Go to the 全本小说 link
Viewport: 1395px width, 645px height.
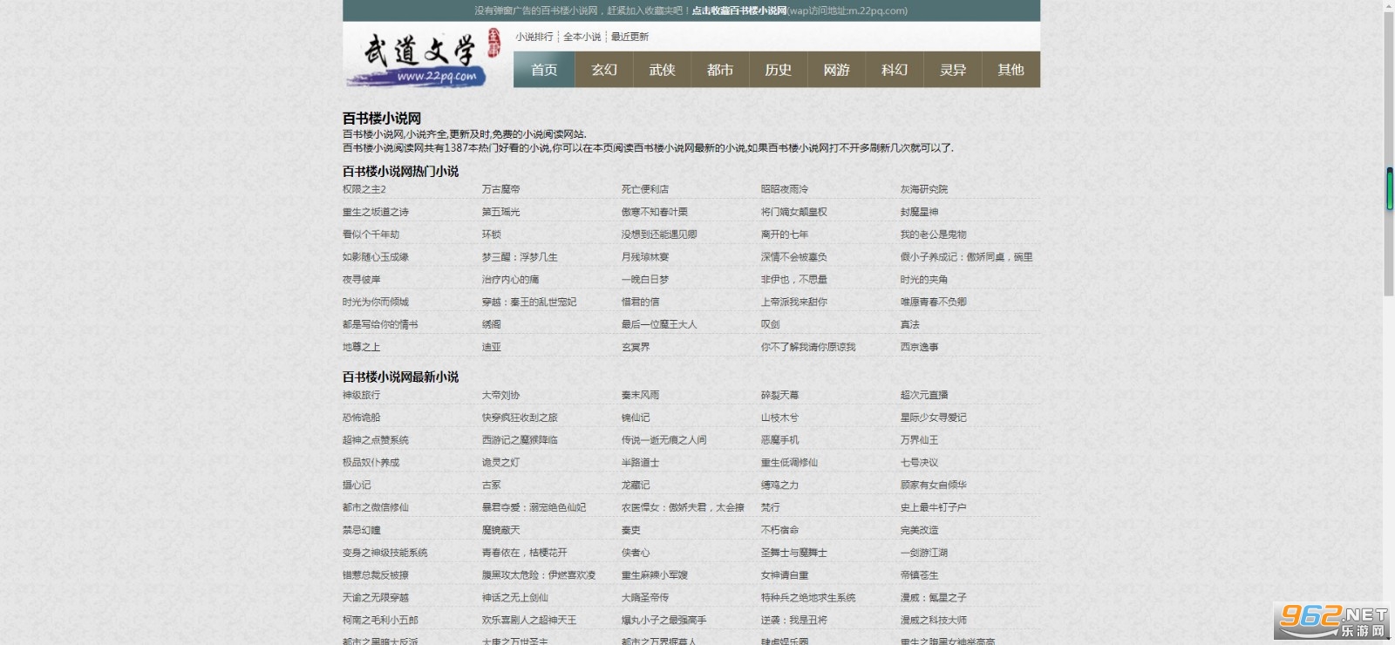[x=582, y=37]
